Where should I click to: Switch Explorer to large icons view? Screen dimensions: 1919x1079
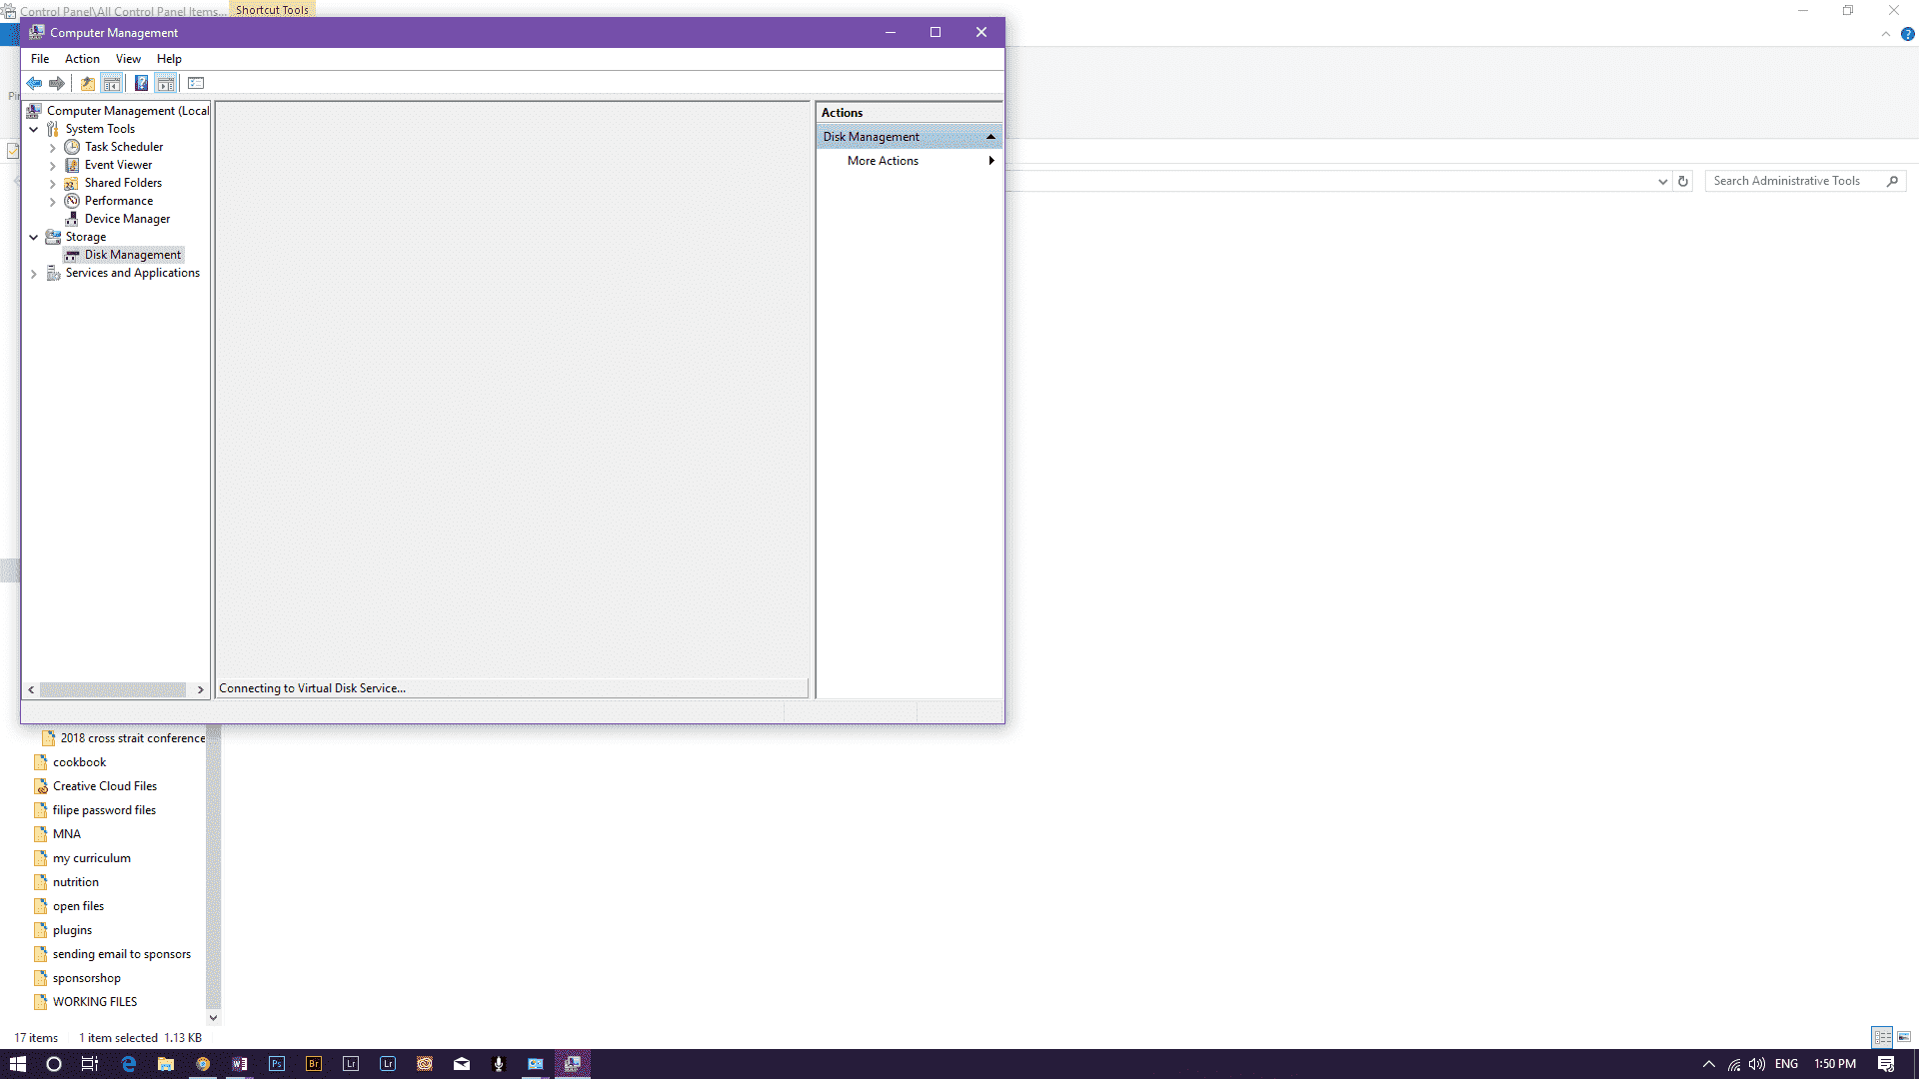(1904, 1037)
